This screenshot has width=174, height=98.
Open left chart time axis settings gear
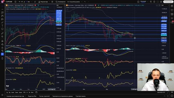point(60,89)
